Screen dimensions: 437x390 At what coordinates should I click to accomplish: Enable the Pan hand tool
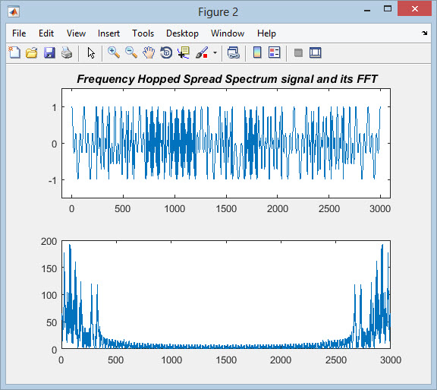(149, 52)
